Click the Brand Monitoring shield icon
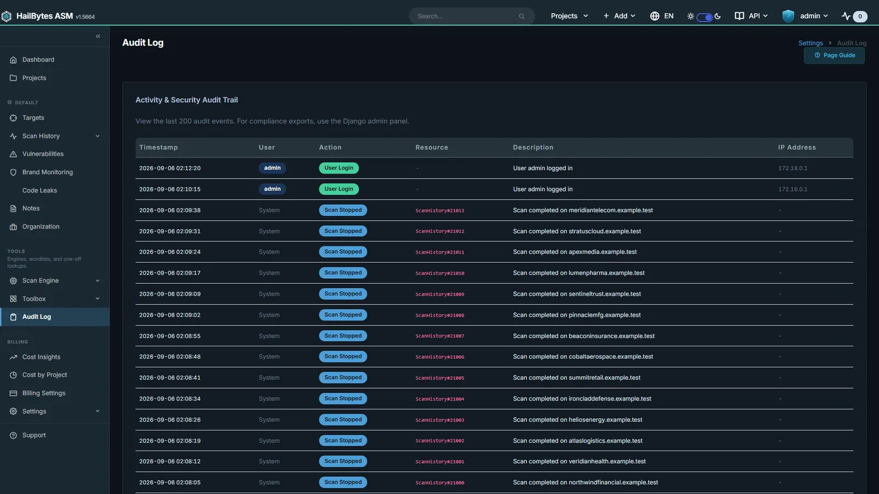 point(13,172)
